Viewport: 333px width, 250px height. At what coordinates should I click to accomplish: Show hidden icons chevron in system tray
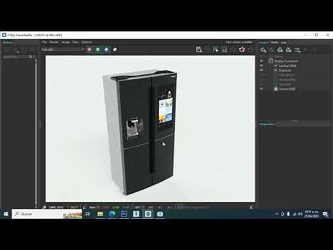coord(276,214)
